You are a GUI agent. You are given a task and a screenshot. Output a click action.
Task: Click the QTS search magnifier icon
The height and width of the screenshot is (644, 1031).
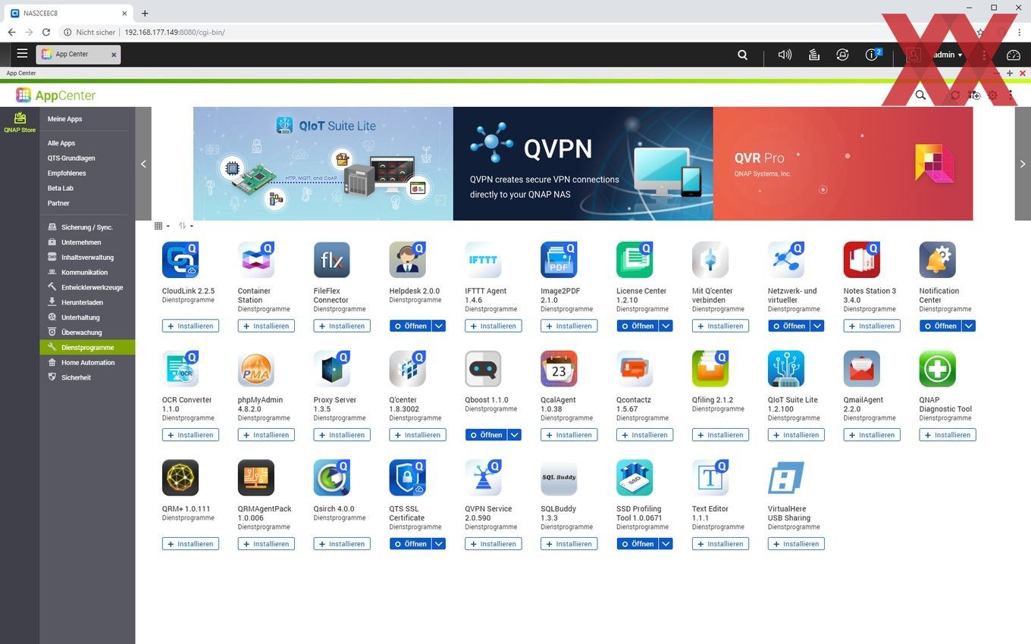tap(743, 55)
